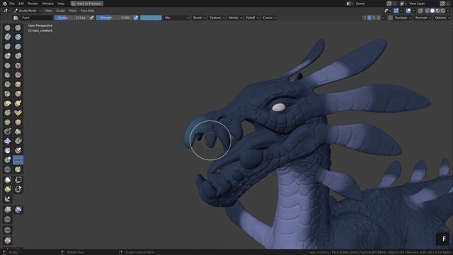Switch to Wireframe viewport shading
The image size is (453, 255).
(x=427, y=11)
